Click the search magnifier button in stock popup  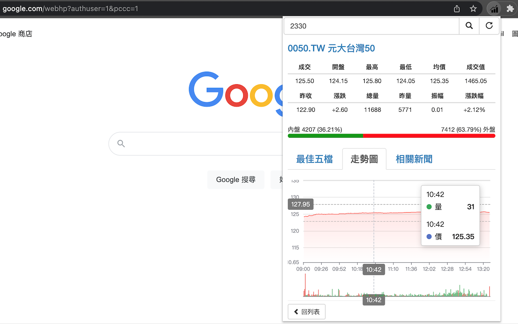pos(469,26)
